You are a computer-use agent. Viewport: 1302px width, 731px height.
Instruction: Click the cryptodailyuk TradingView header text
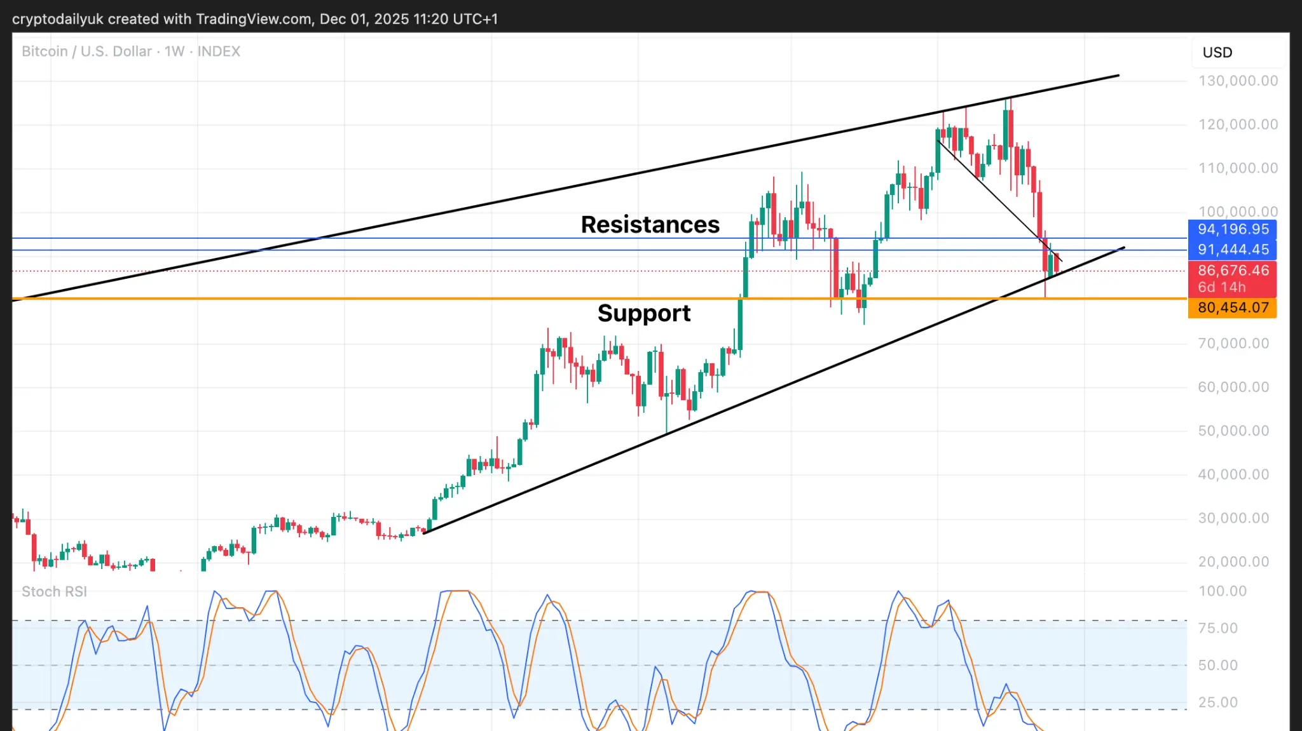point(254,19)
